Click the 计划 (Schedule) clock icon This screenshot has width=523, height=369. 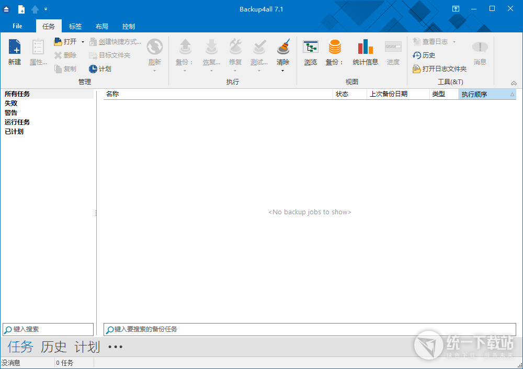click(93, 69)
